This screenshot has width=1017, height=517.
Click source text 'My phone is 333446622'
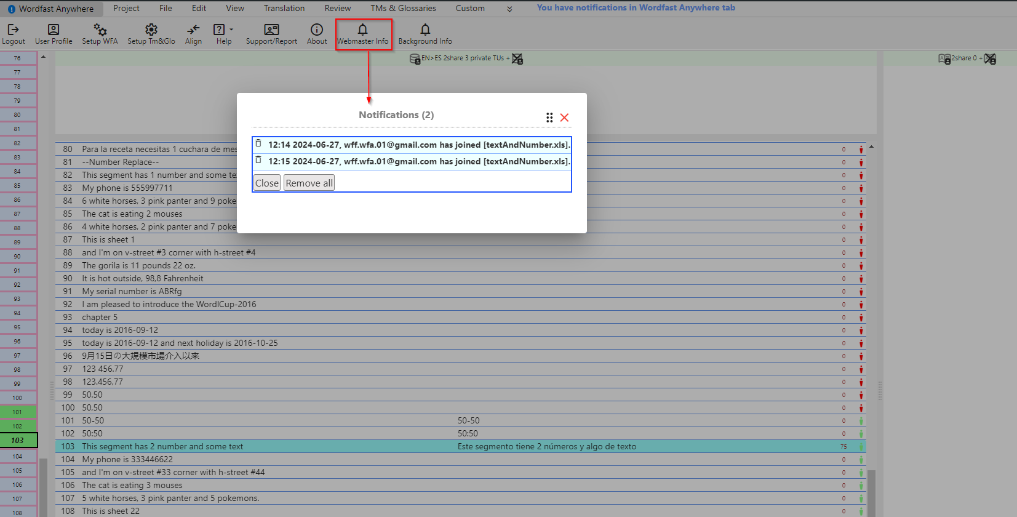(127, 459)
